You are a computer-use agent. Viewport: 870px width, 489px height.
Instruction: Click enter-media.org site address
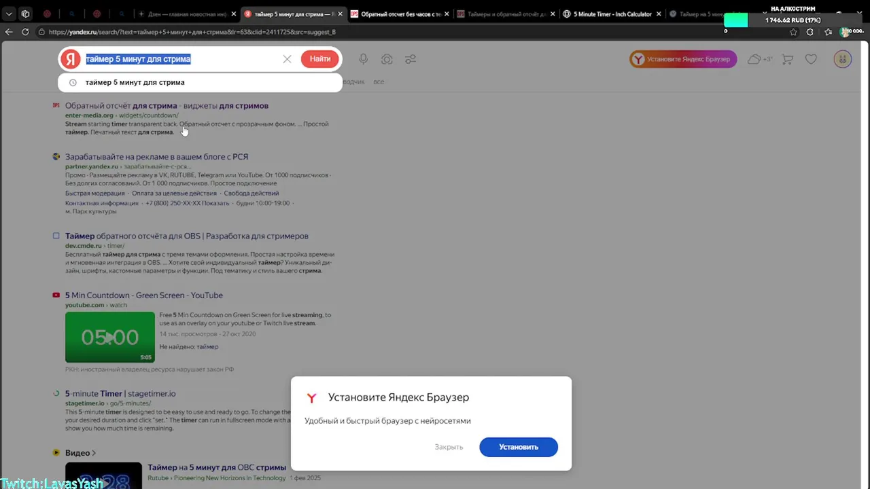(89, 115)
